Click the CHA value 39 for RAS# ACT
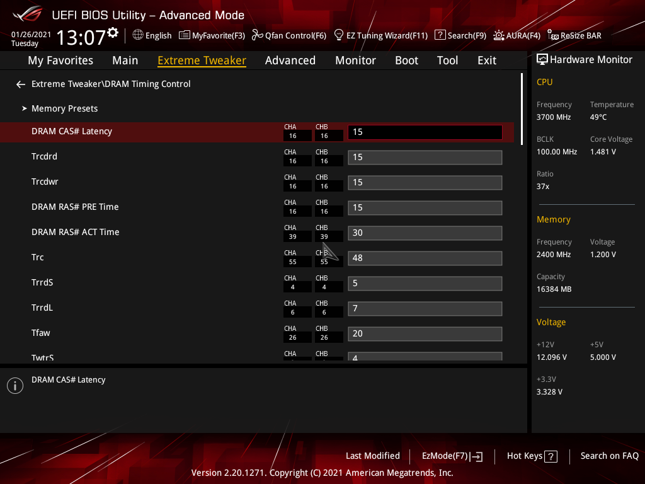Image resolution: width=645 pixels, height=484 pixels. click(297, 237)
